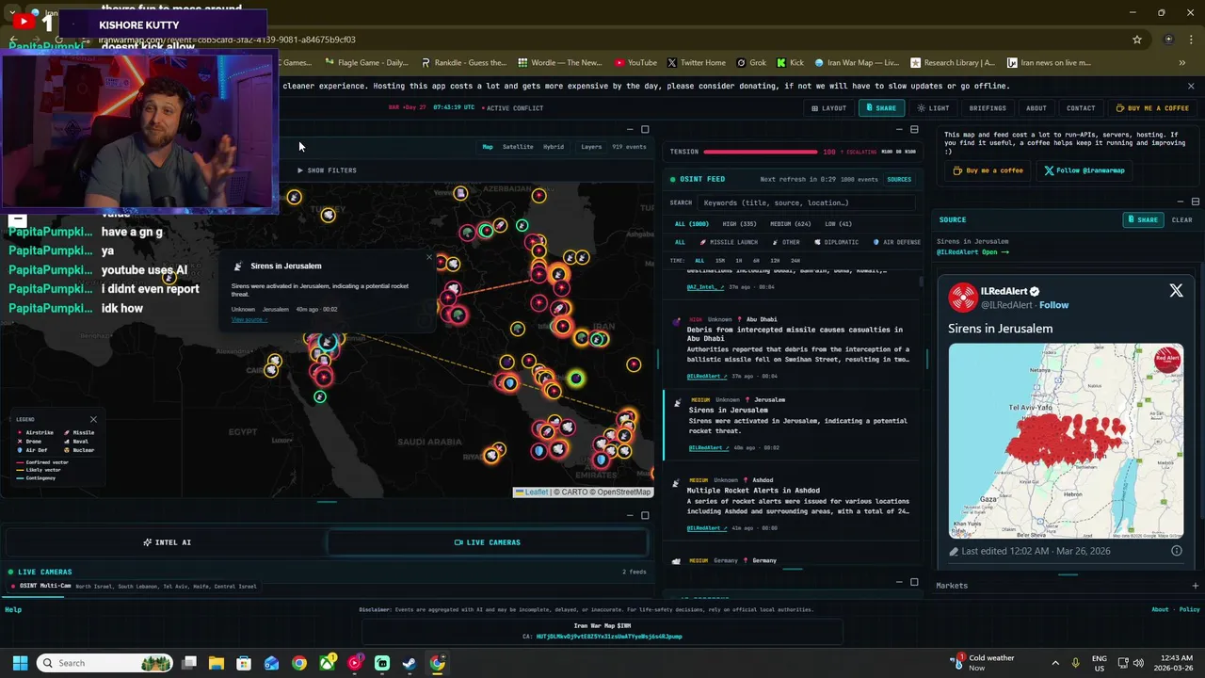1205x678 pixels.
Task: Click Buy me a coffee in donation card
Action: (x=988, y=170)
